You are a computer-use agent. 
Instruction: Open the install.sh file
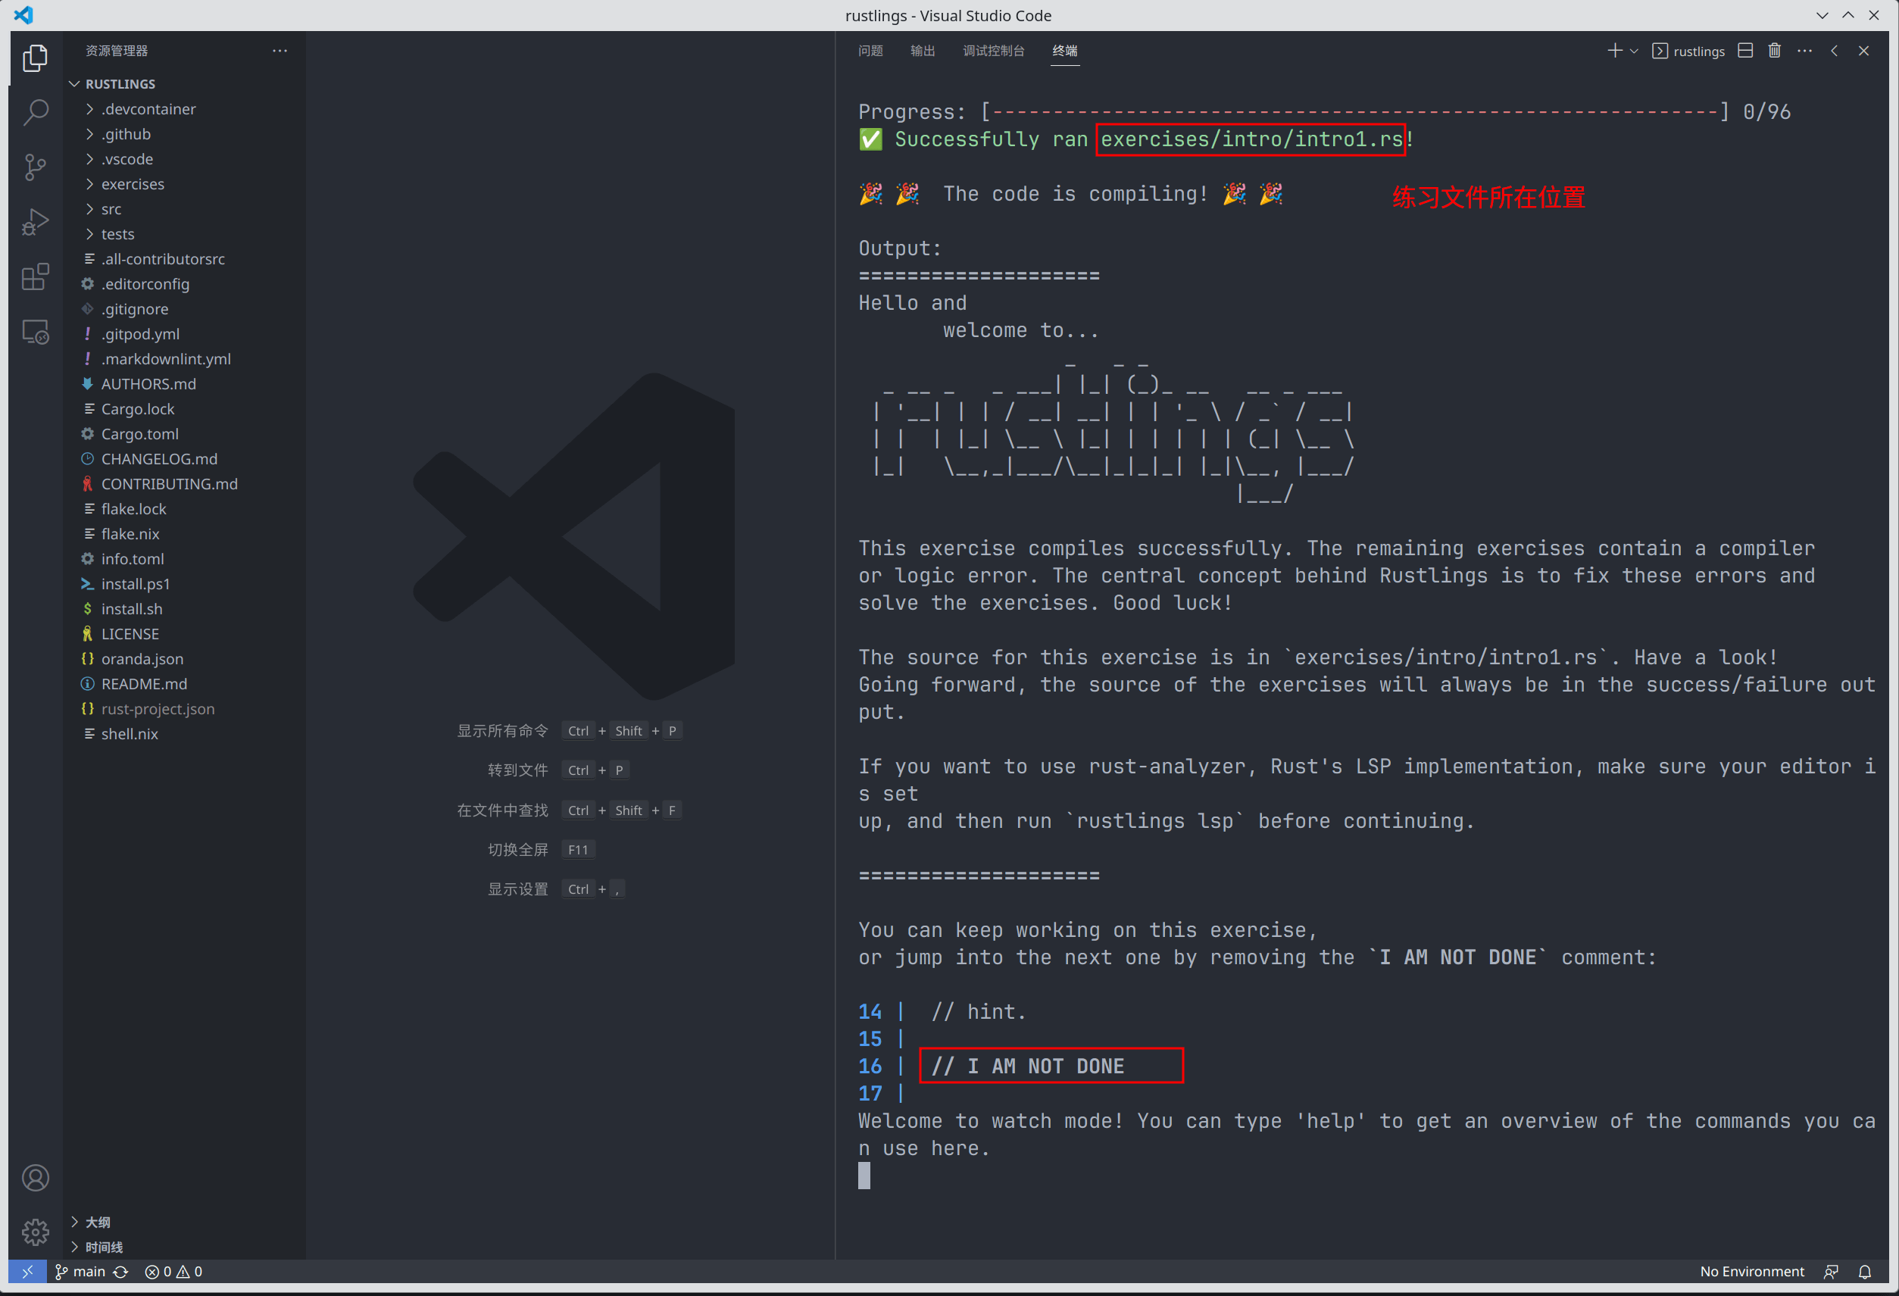point(185,609)
